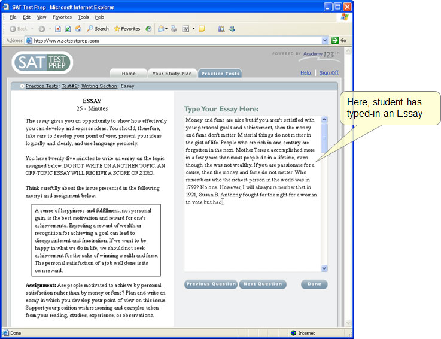441x339 pixels.
Task: Click the 25 - Minutes text
Action: 92,108
